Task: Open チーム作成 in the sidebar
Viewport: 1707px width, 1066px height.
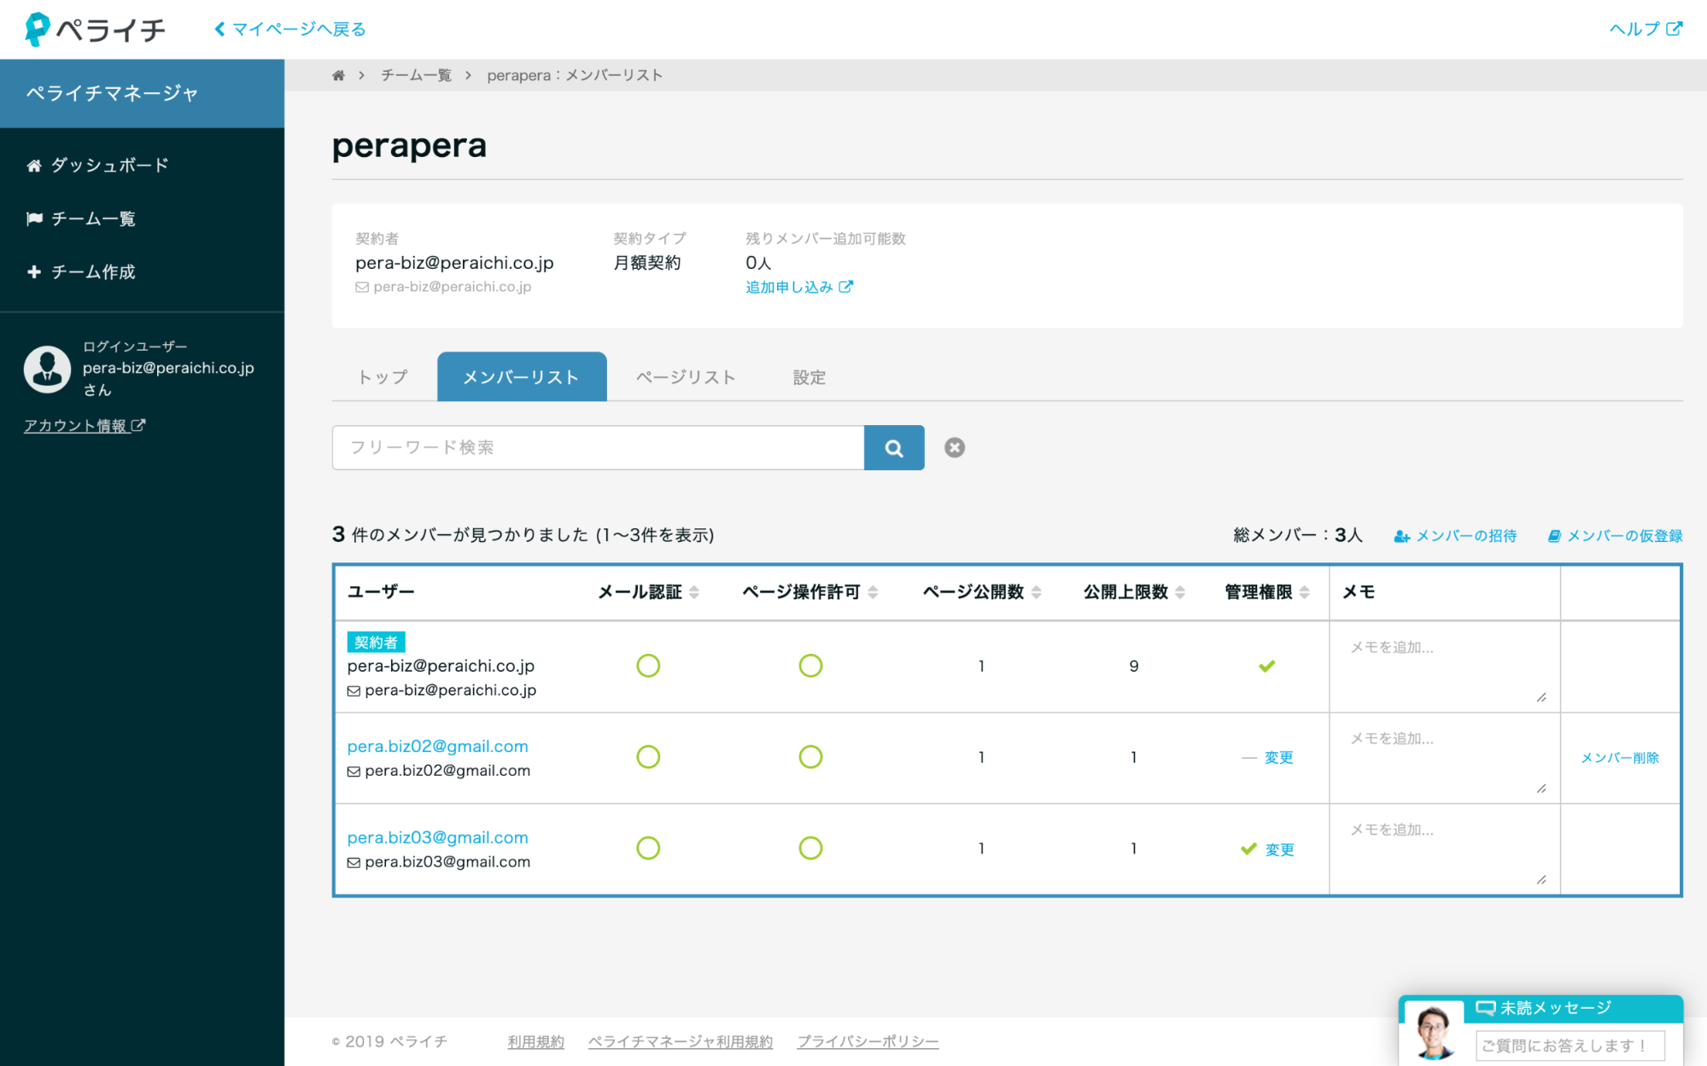Action: (x=81, y=271)
